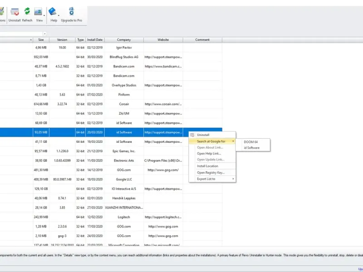
Task: Sort by the Website column header
Action: click(163, 40)
